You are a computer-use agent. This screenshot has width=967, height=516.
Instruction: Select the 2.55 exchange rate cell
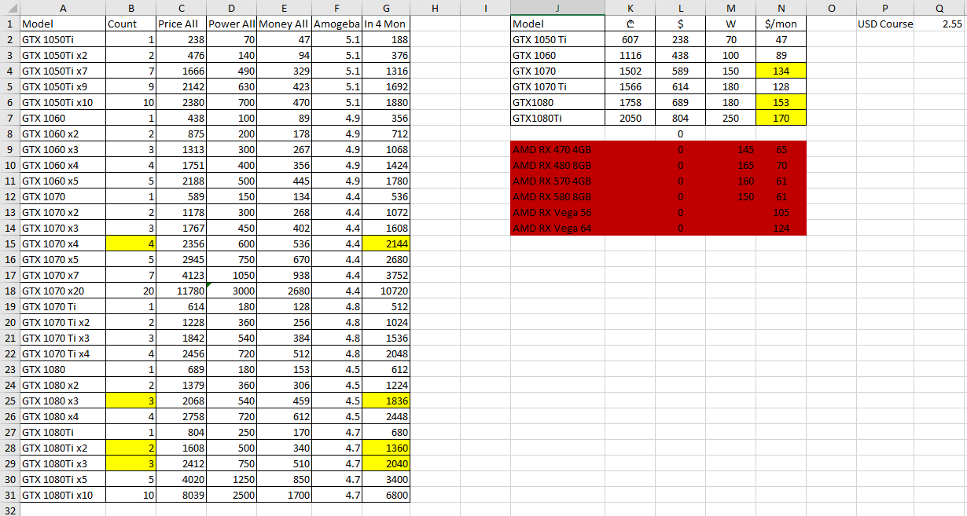pos(939,24)
